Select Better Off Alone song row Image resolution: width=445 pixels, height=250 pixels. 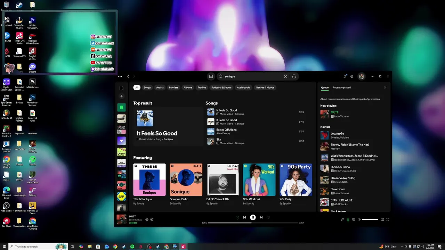(x=257, y=131)
